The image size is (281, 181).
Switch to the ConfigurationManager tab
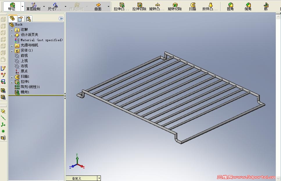[x=28, y=19]
